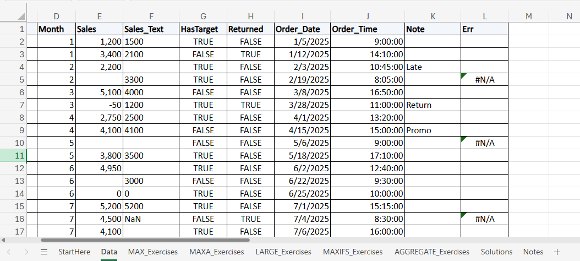Switch to the MAX_Exercises sheet tab
Image resolution: width=580 pixels, height=261 pixels.
153,252
